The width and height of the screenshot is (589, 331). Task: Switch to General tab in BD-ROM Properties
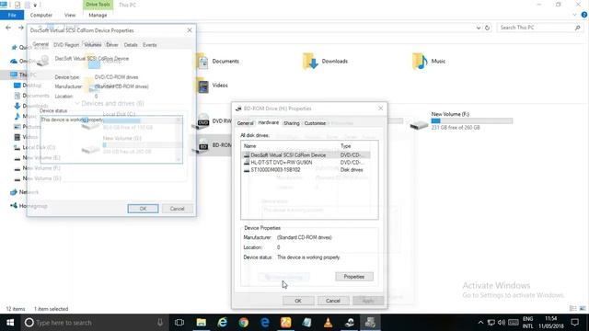[x=246, y=123]
